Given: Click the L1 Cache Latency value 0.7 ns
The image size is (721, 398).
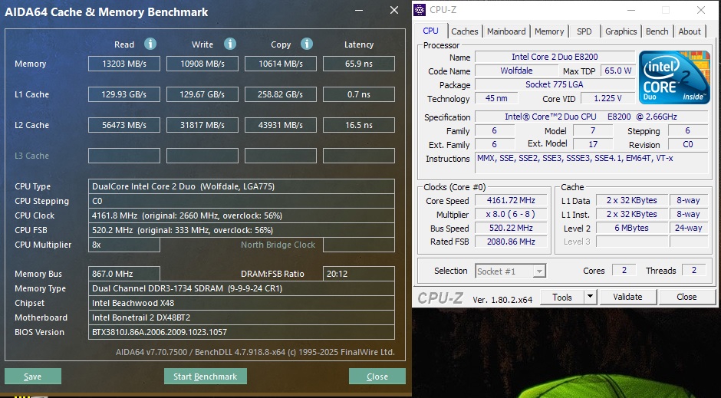Looking at the screenshot, I should (x=359, y=94).
